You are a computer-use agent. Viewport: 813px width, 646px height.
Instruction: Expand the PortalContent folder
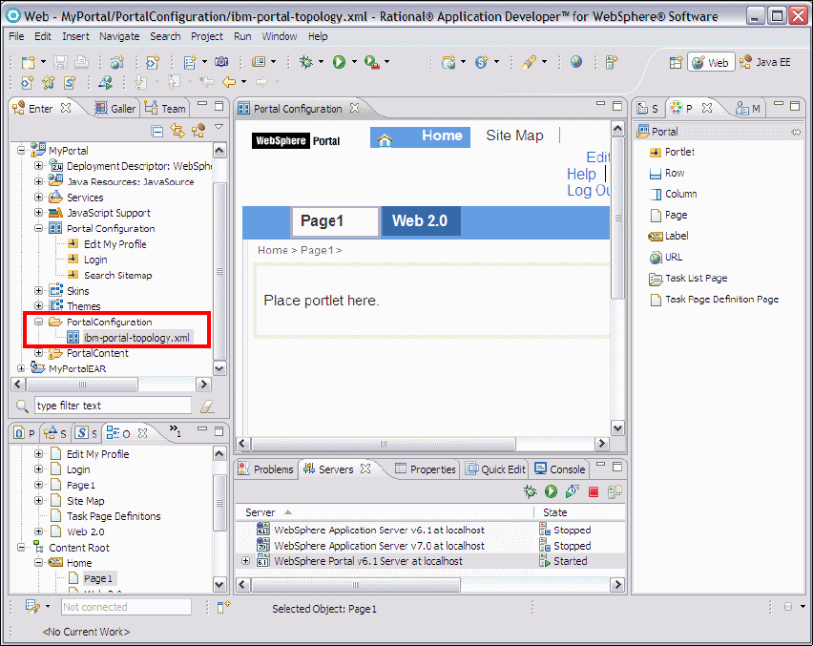(x=38, y=352)
